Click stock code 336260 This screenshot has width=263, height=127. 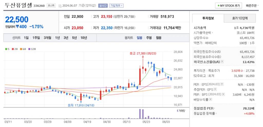tap(39, 6)
